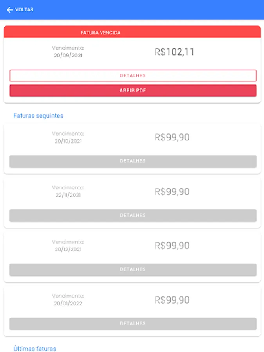264x352 pixels.
Task: Click the R$102,11 overdue amount
Action: pyautogui.click(x=174, y=52)
